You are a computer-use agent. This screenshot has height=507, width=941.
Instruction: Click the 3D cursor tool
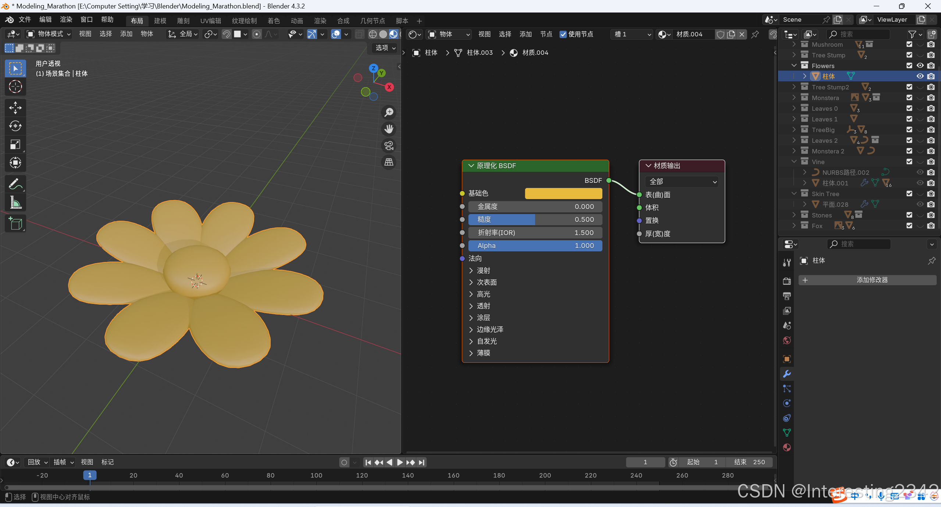[x=15, y=86]
